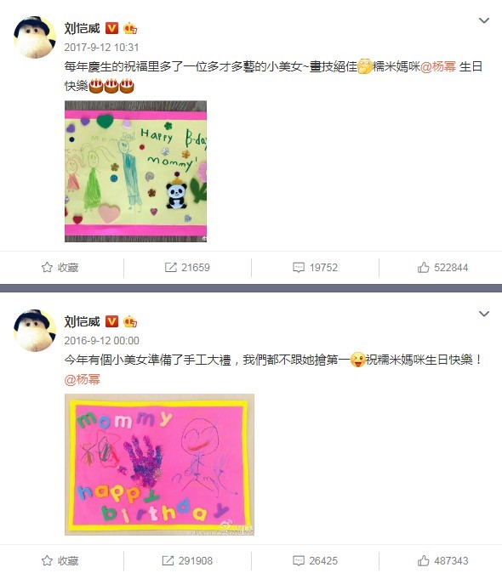Click the membership crown icon on 2017 post

coord(130,28)
